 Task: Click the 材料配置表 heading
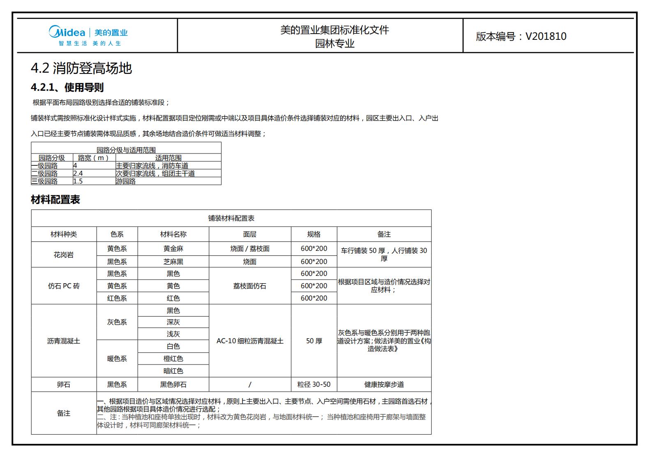click(55, 200)
